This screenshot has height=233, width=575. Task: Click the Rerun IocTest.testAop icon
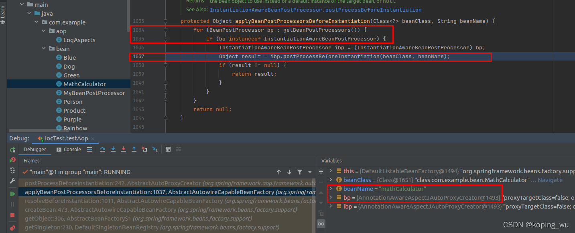12,150
